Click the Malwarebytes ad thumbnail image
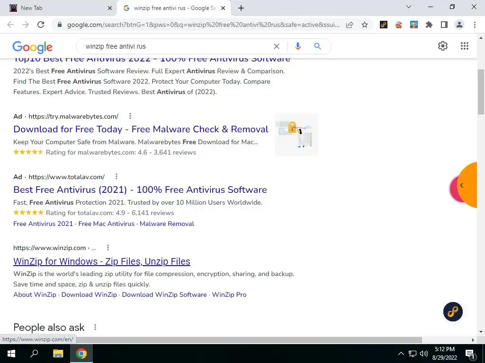Viewport: 485px width, 363px height. click(296, 135)
